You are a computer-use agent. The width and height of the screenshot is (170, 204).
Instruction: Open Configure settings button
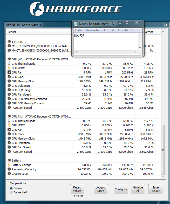pos(121,189)
